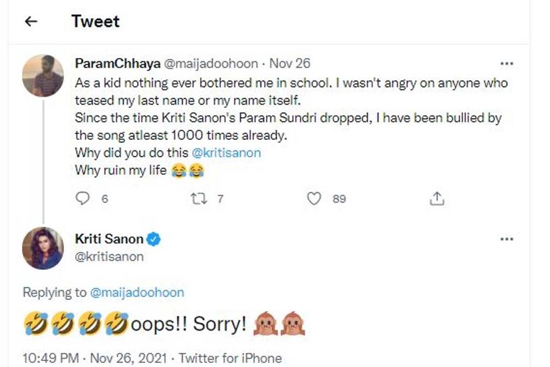The image size is (550, 367).
Task: Open ParamChhaya's profile picture
Action: coord(43,76)
